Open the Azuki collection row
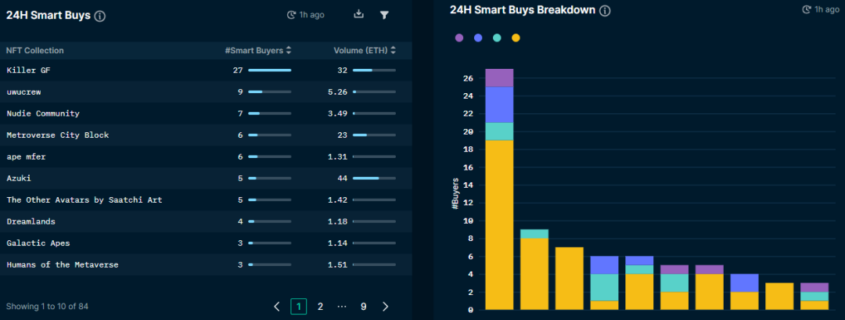 click(206, 178)
